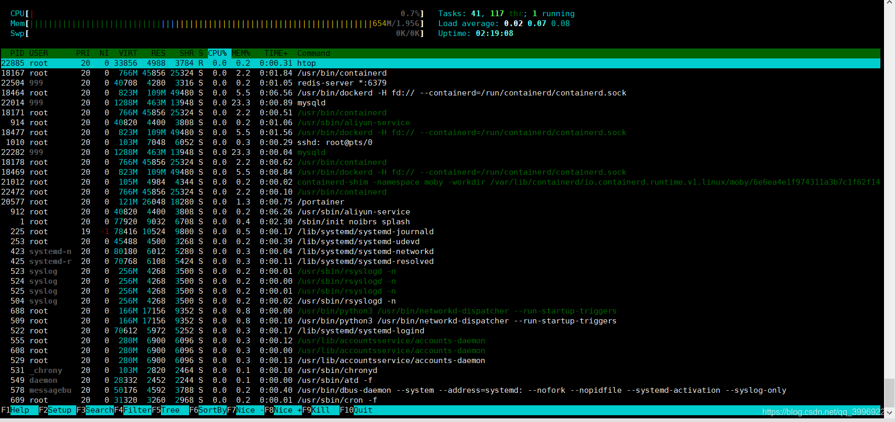
Task: Select systemd-journald process row
Action: (440, 232)
